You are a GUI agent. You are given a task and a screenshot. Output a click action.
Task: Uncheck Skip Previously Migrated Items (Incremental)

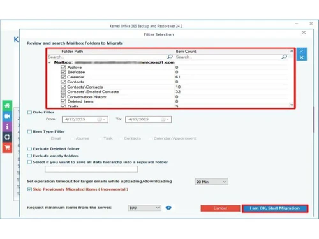tap(29, 189)
